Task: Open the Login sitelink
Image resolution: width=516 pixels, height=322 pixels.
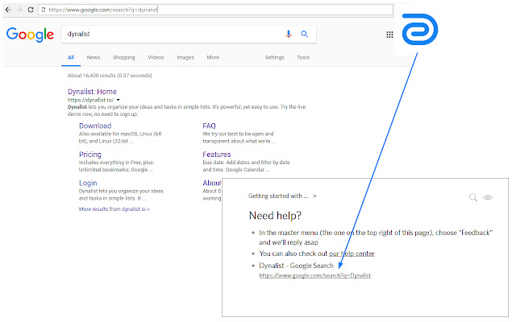Action: tap(88, 183)
